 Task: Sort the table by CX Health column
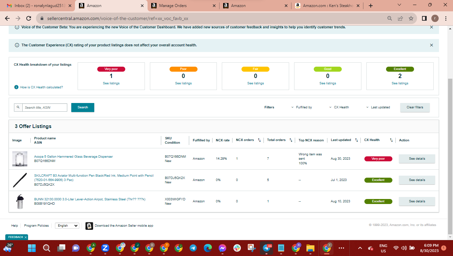point(391,140)
